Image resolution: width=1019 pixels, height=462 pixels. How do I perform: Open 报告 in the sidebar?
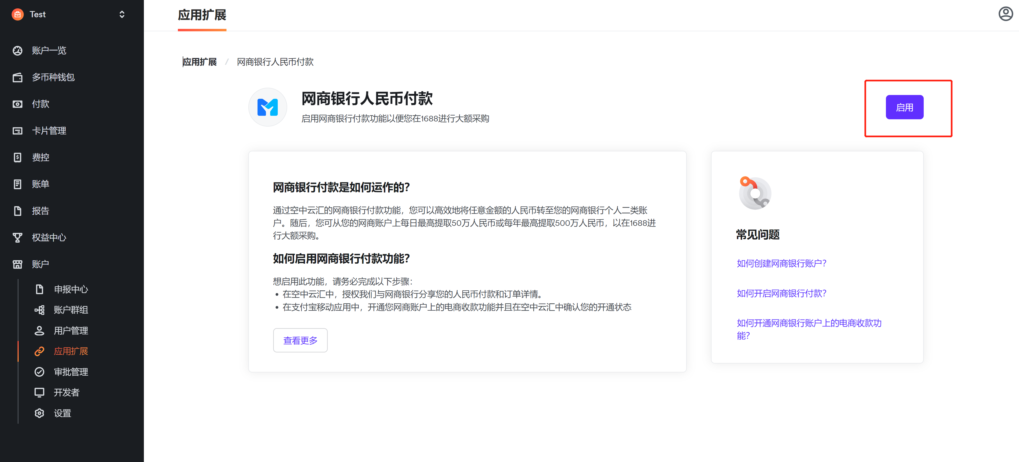[40, 211]
